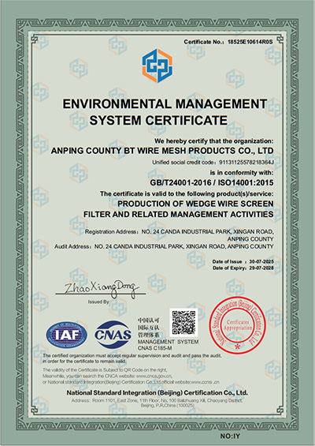The image size is (315, 446).
Task: Click standard GB/T24001-2016 / ISO14001:2015
Action: (x=212, y=182)
